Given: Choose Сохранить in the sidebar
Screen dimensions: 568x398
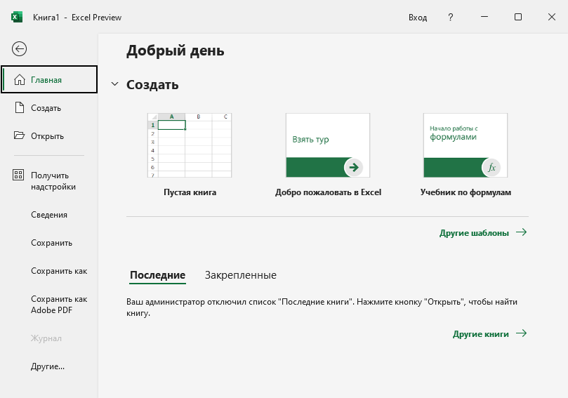Looking at the screenshot, I should click(x=49, y=243).
